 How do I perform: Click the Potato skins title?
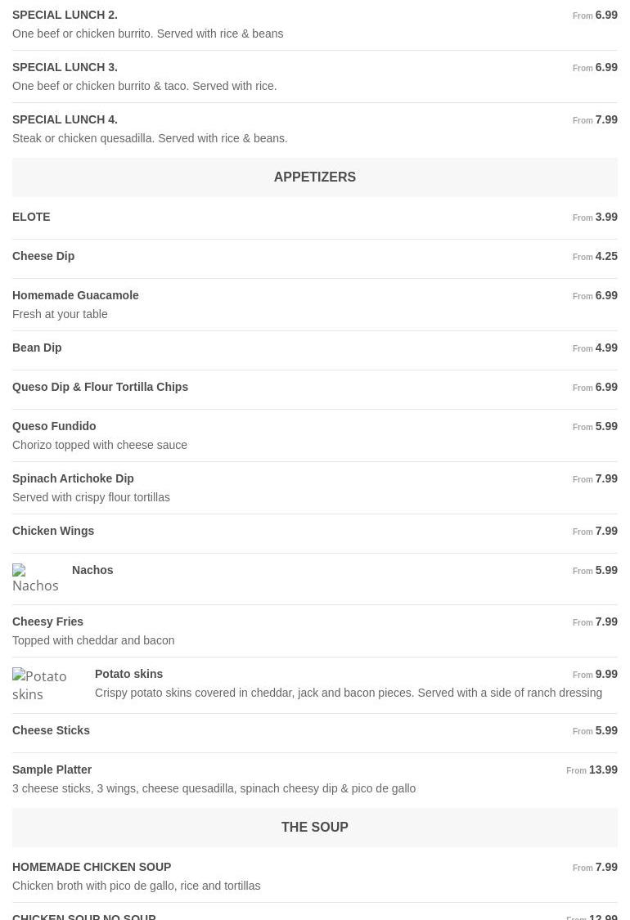pyautogui.click(x=128, y=674)
